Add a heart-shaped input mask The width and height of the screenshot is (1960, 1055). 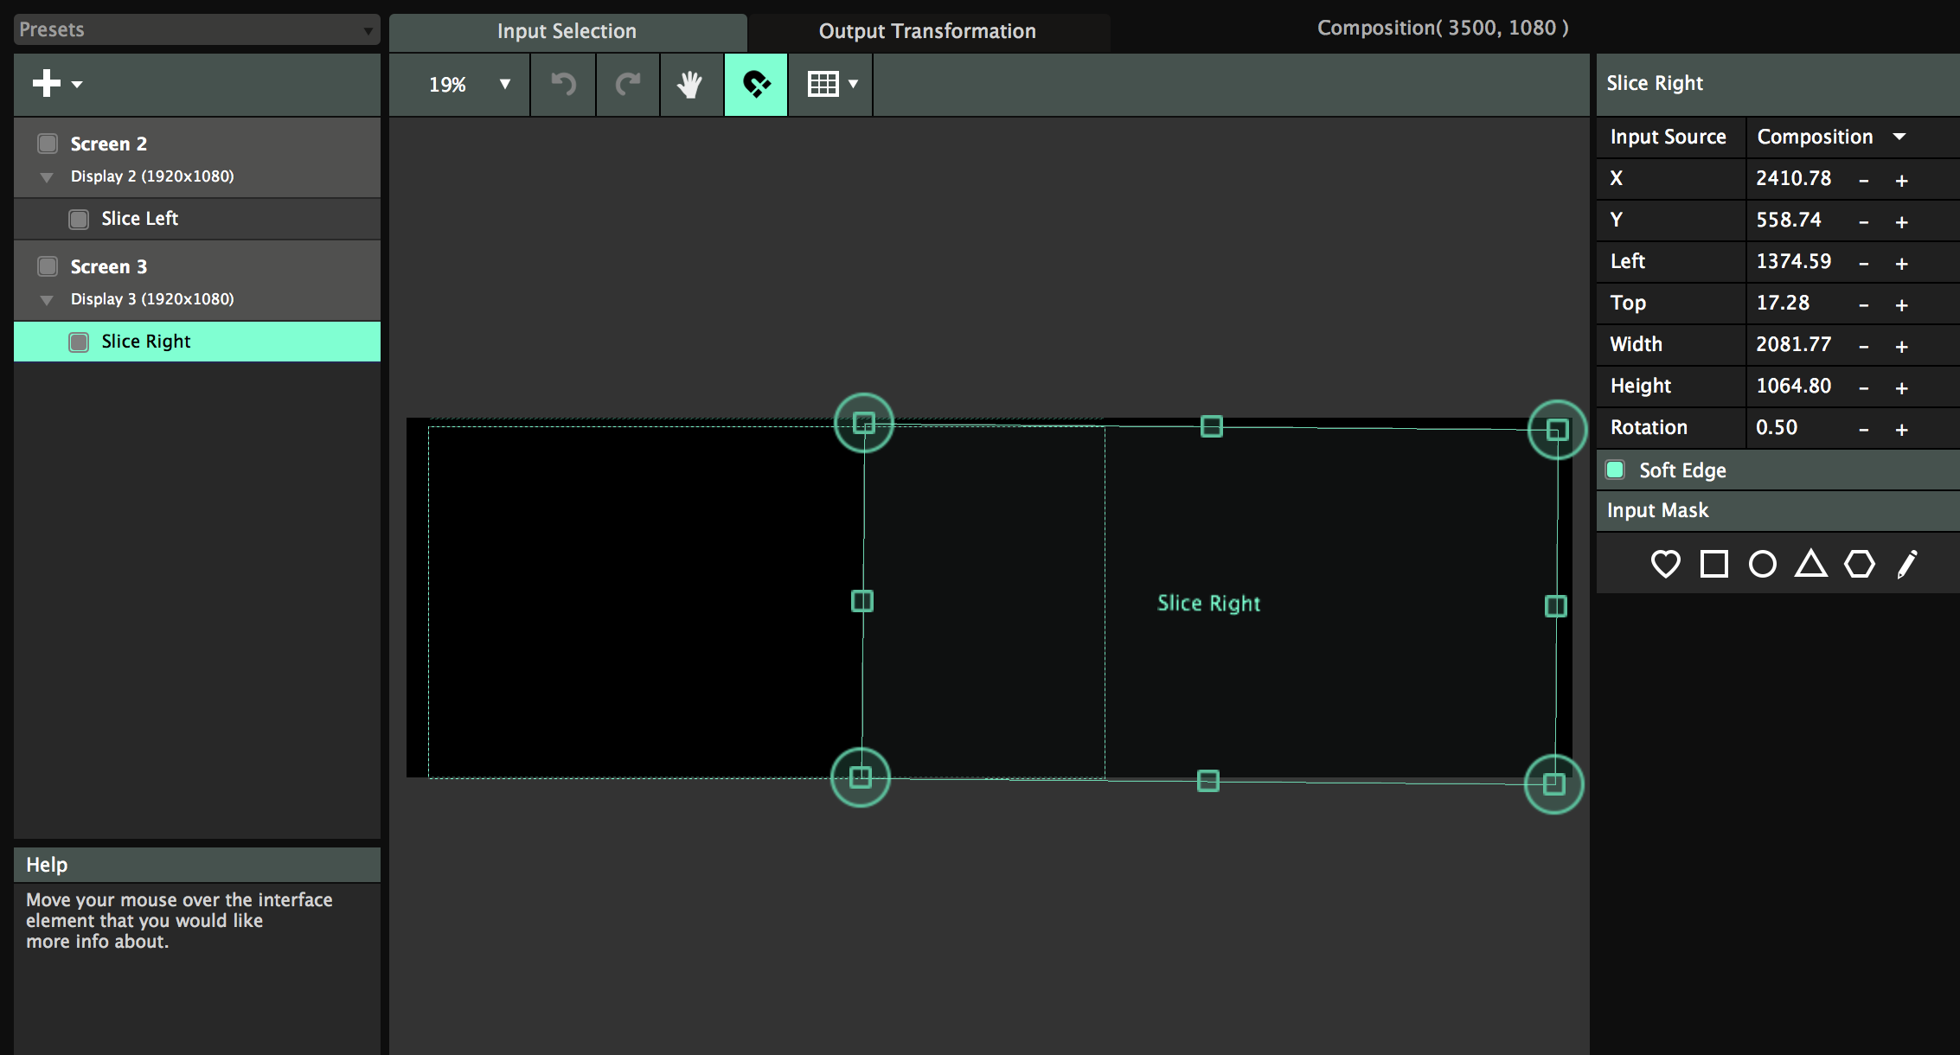pyautogui.click(x=1665, y=564)
